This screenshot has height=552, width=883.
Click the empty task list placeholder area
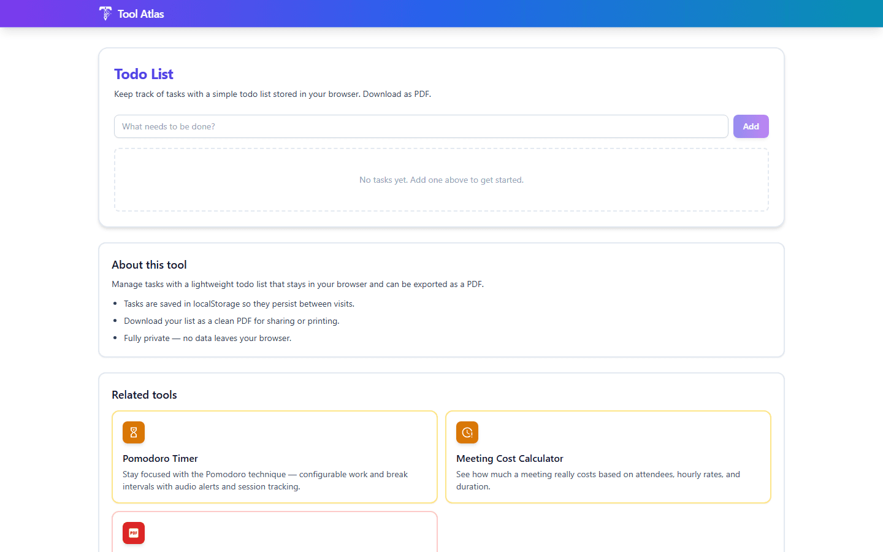click(442, 179)
